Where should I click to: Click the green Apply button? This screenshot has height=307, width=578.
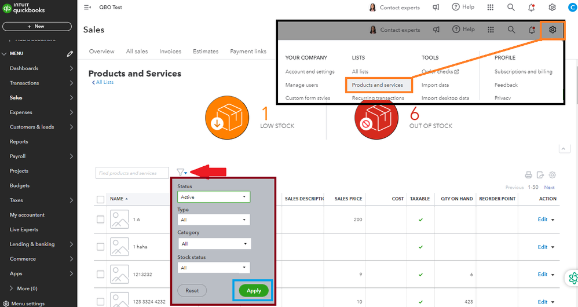[x=254, y=291]
